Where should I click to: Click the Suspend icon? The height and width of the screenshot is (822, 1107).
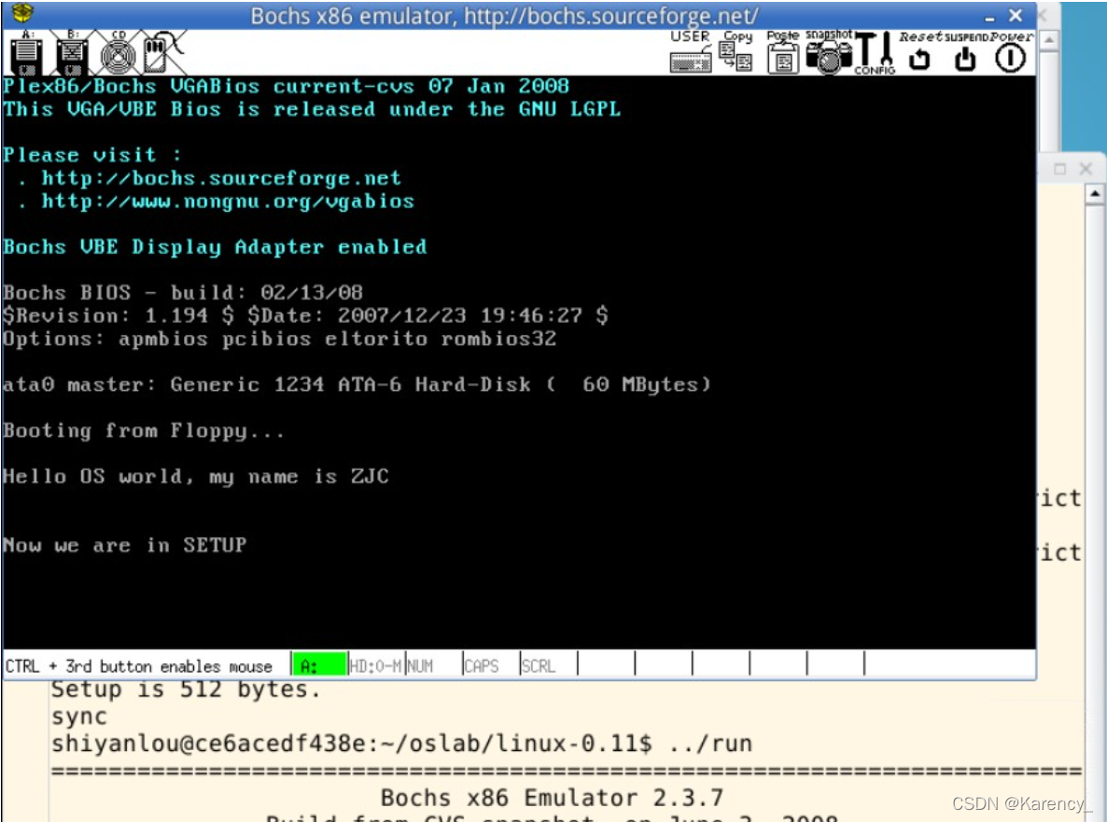click(x=965, y=52)
